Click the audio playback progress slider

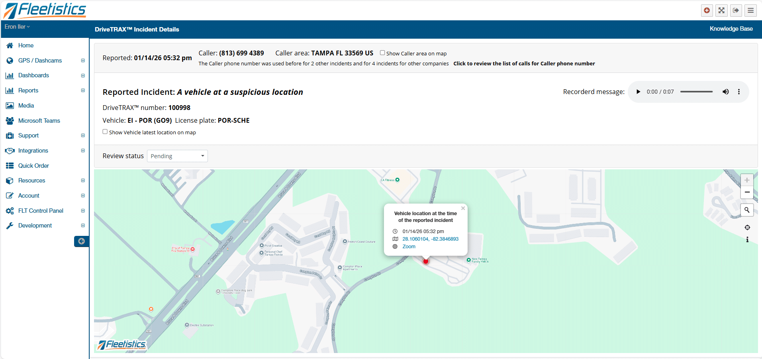tap(696, 92)
